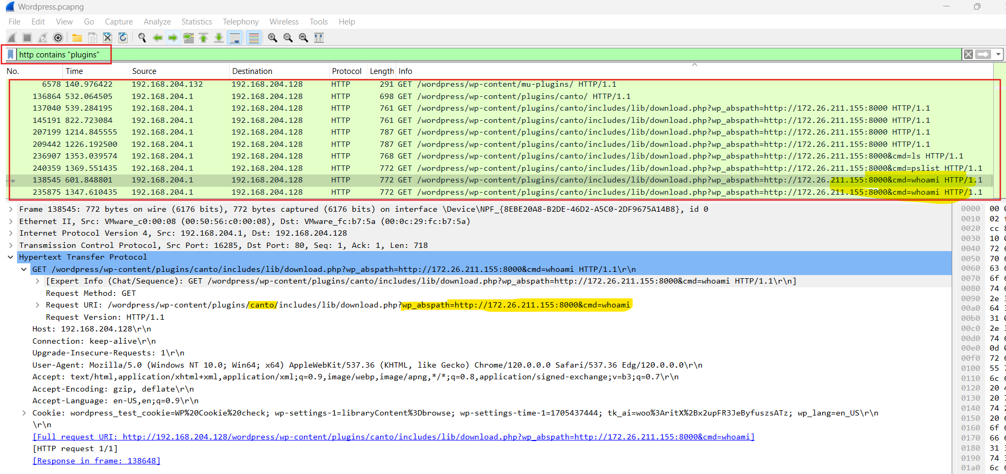This screenshot has height=474, width=1006.
Task: Reset text to normal size
Action: [x=304, y=38]
